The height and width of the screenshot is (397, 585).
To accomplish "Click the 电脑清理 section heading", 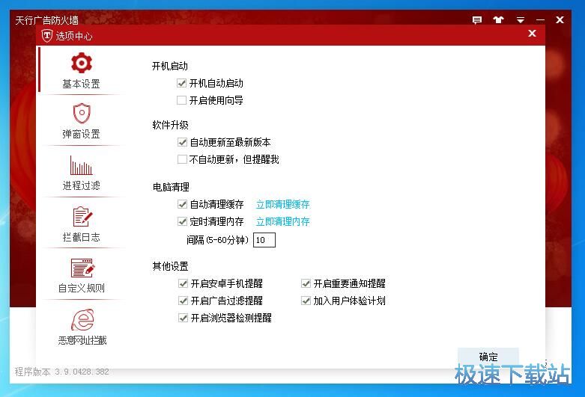I will pos(171,187).
